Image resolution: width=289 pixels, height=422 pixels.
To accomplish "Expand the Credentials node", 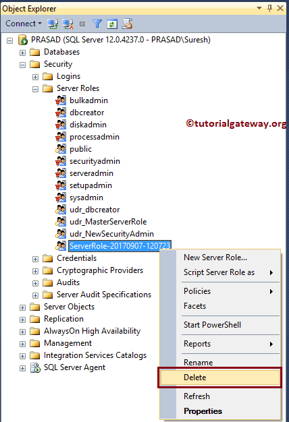I will pos(35,259).
